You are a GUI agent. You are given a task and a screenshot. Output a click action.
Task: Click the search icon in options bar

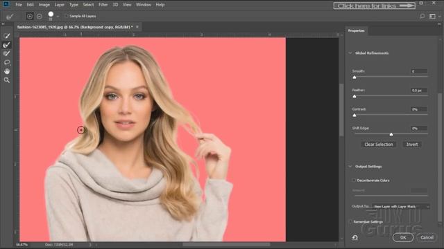[x=422, y=16]
